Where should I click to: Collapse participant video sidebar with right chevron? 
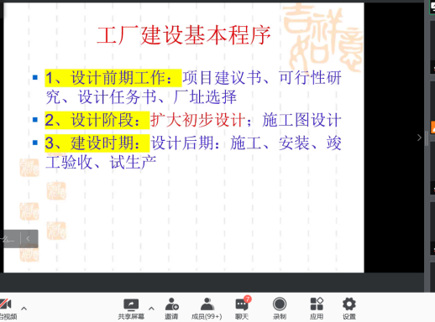pos(419,138)
